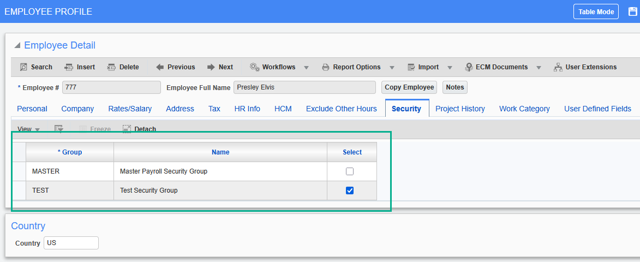Open the Tax tab
The height and width of the screenshot is (262, 640).
pos(214,109)
